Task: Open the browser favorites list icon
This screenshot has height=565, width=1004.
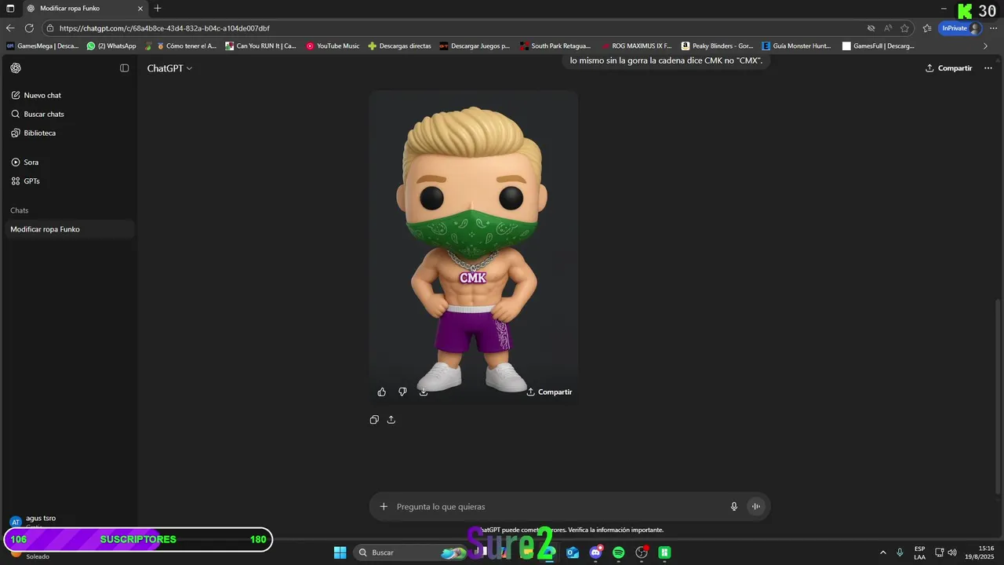Action: pos(927,28)
